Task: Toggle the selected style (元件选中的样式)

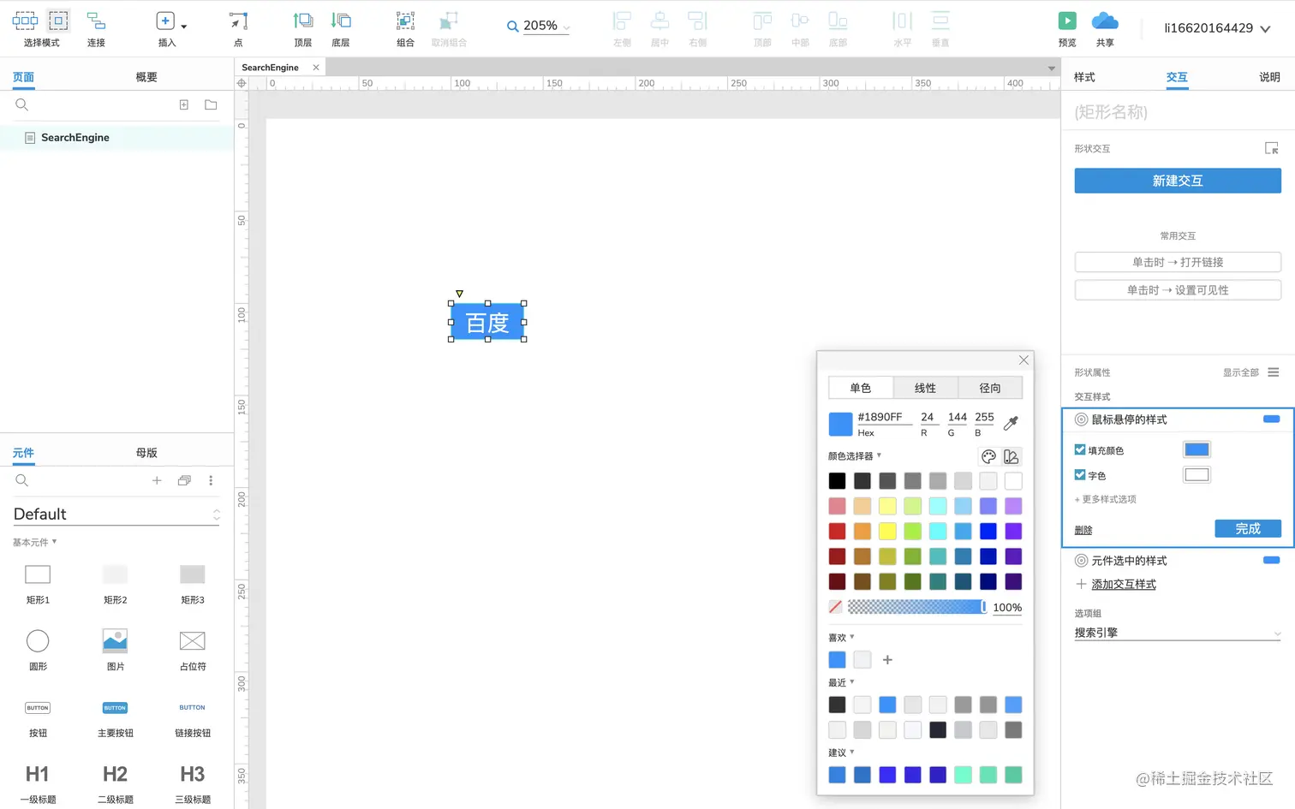Action: [x=1271, y=560]
